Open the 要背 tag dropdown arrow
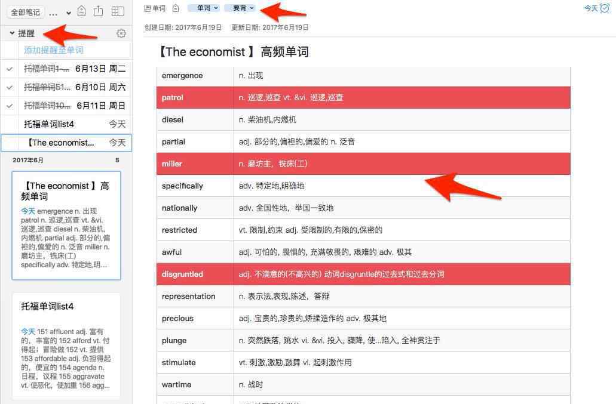This screenshot has height=404, width=616. (252, 8)
